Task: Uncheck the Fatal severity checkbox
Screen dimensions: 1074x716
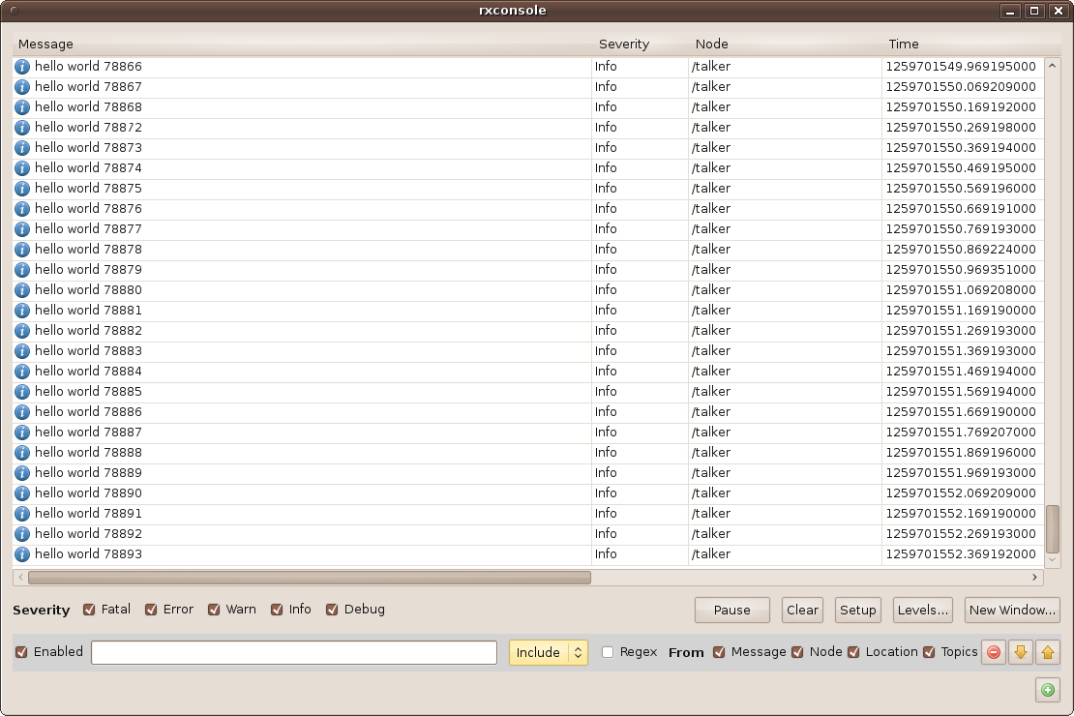Action: point(89,610)
